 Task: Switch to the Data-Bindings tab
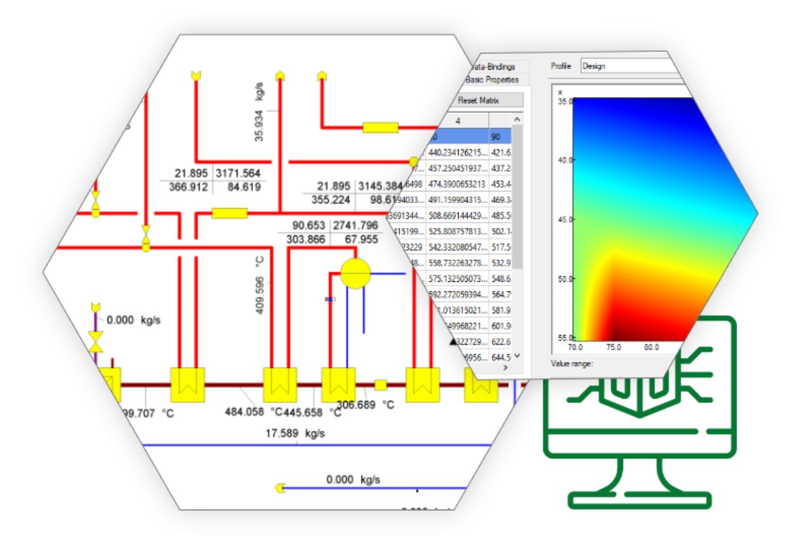point(498,67)
